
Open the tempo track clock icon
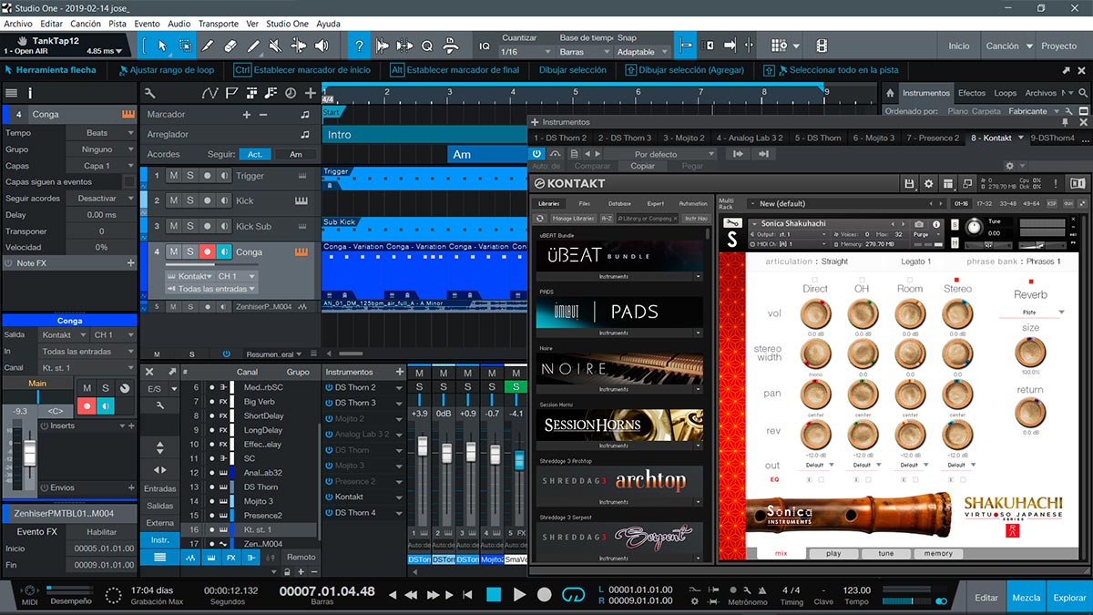(x=291, y=93)
